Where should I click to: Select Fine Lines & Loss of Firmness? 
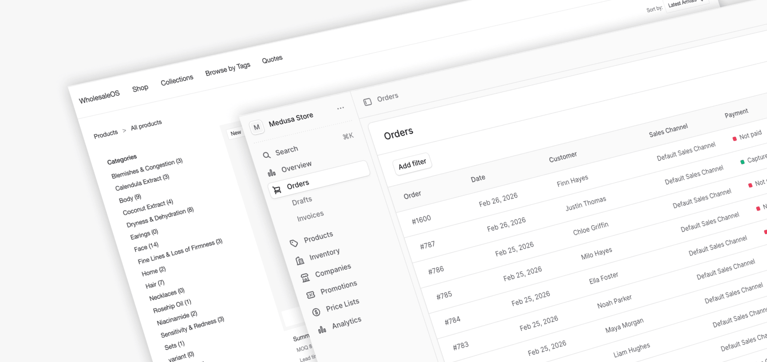[180, 251]
